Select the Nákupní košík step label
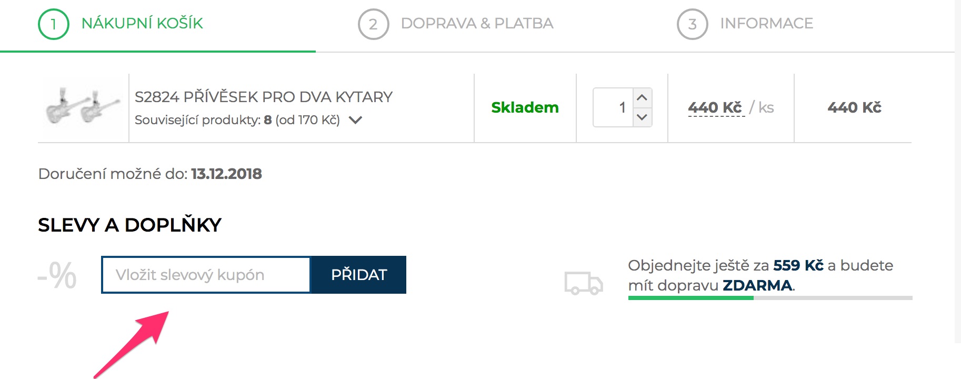 pyautogui.click(x=142, y=23)
